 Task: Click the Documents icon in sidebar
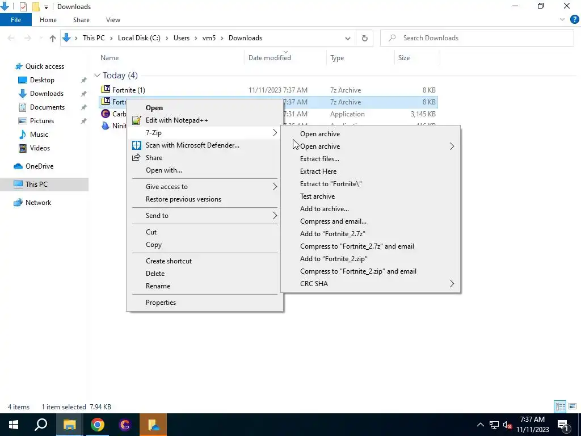pyautogui.click(x=23, y=107)
